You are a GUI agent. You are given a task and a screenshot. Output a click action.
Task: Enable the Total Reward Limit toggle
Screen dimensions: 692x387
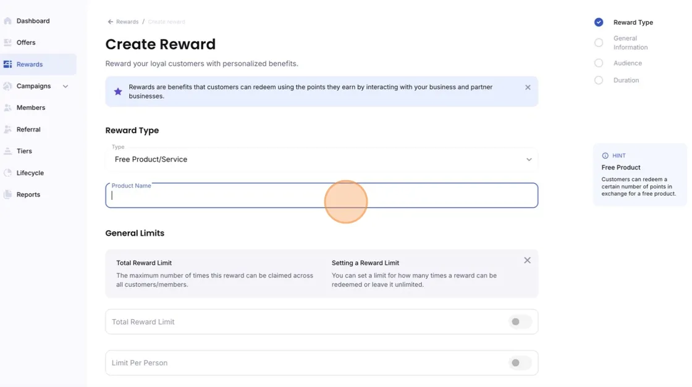tap(520, 322)
